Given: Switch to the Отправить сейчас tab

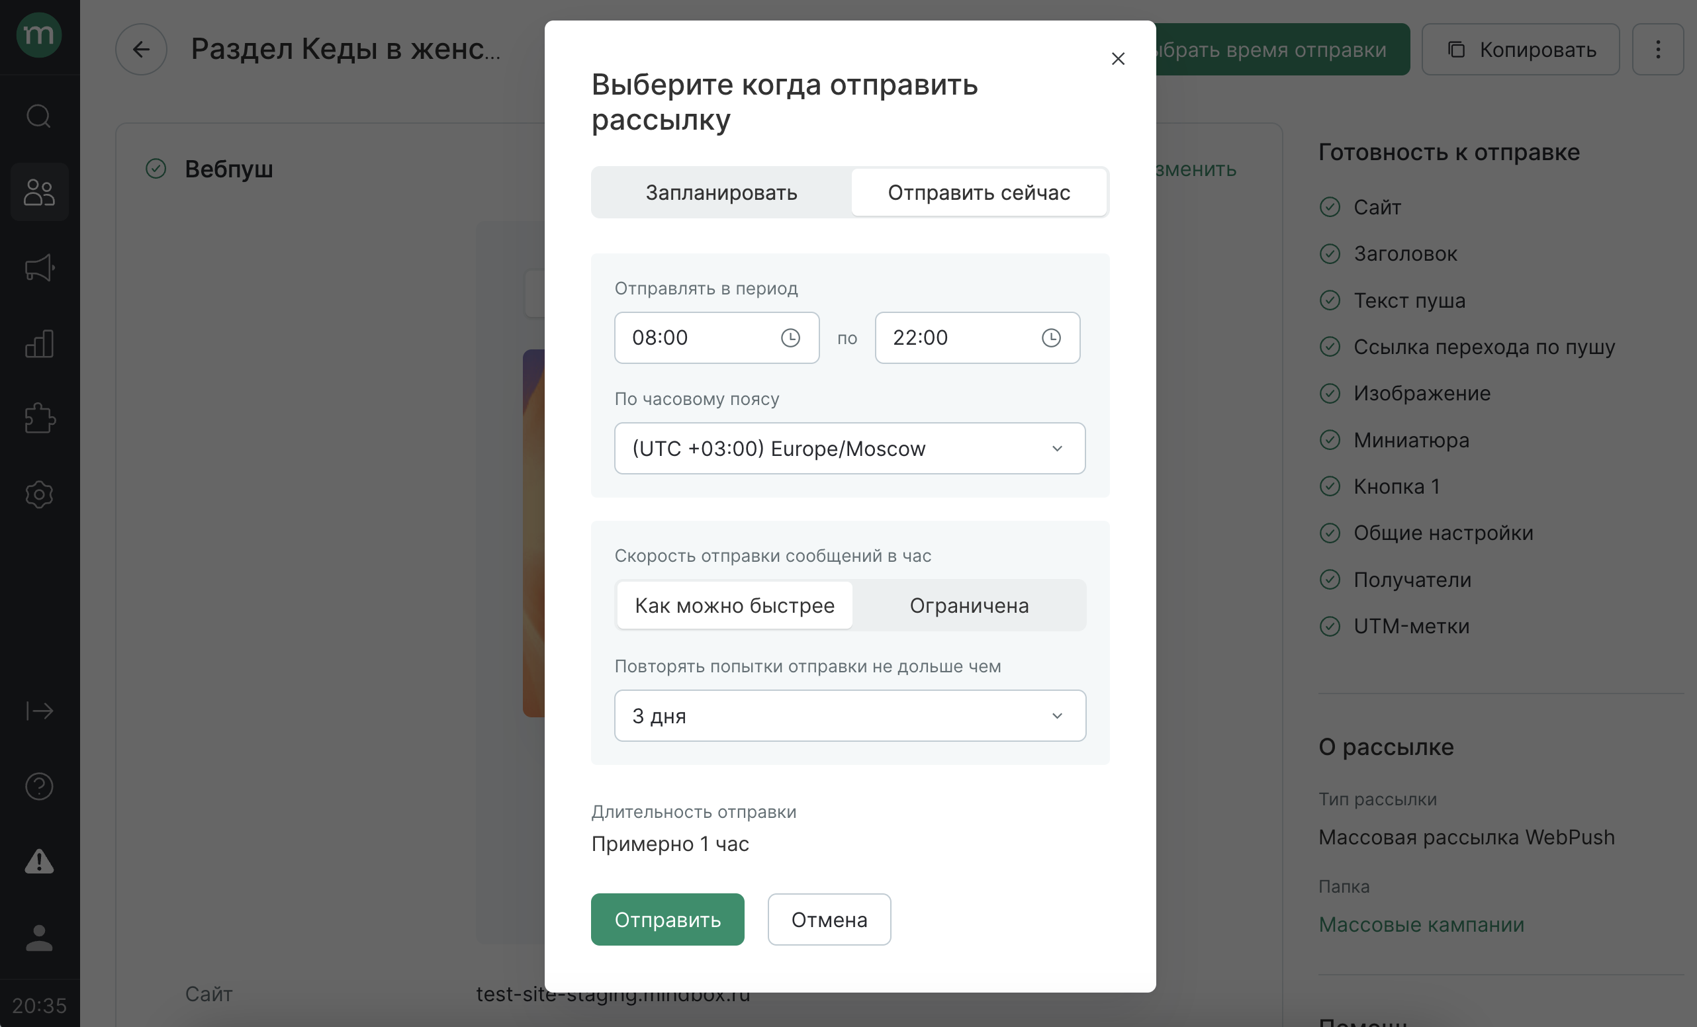Looking at the screenshot, I should [979, 192].
